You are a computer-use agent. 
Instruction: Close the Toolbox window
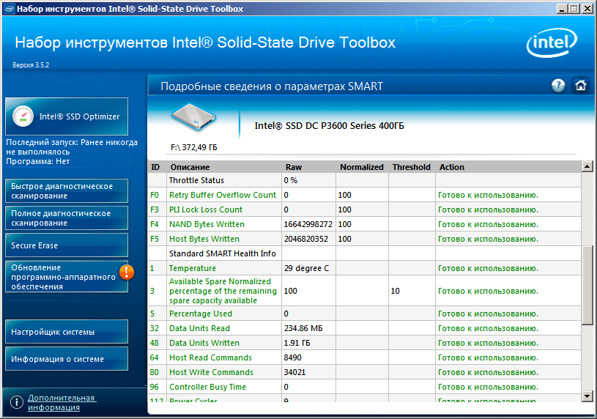[x=587, y=8]
